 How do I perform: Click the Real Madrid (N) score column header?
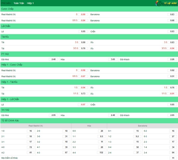click(36, 126)
